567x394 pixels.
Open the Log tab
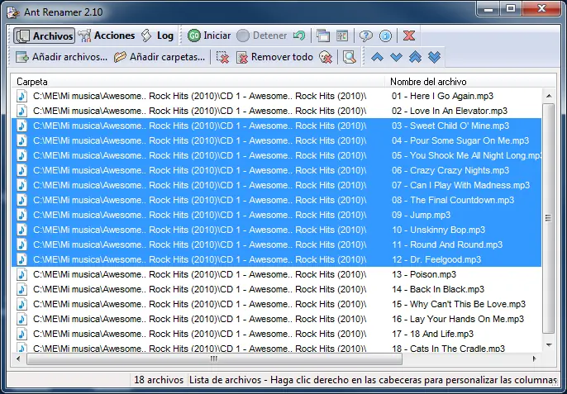pyautogui.click(x=157, y=36)
